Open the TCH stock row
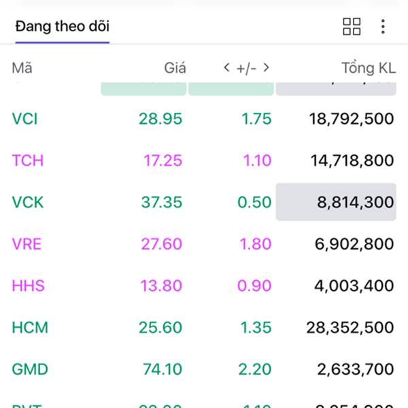 coord(204,160)
